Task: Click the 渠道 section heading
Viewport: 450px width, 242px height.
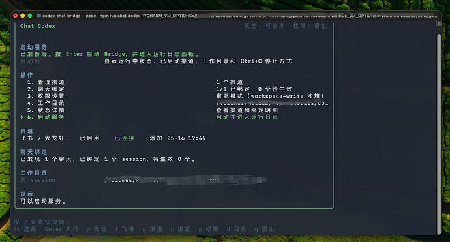Action: point(26,131)
